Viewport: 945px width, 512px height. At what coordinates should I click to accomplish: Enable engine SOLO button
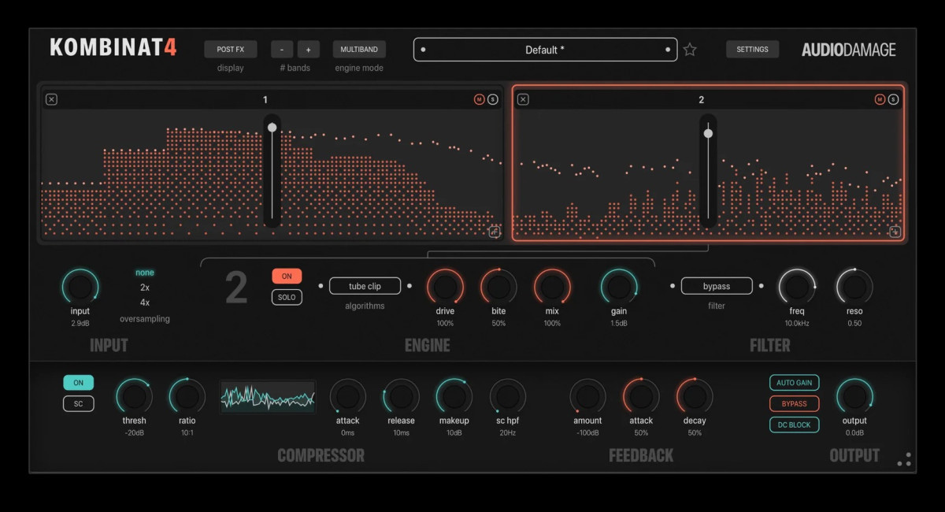tap(287, 297)
